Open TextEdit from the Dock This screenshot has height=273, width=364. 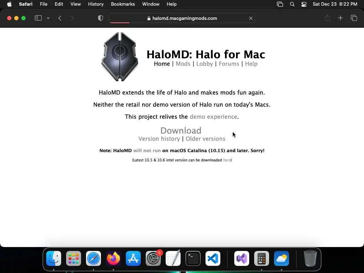pos(173,258)
